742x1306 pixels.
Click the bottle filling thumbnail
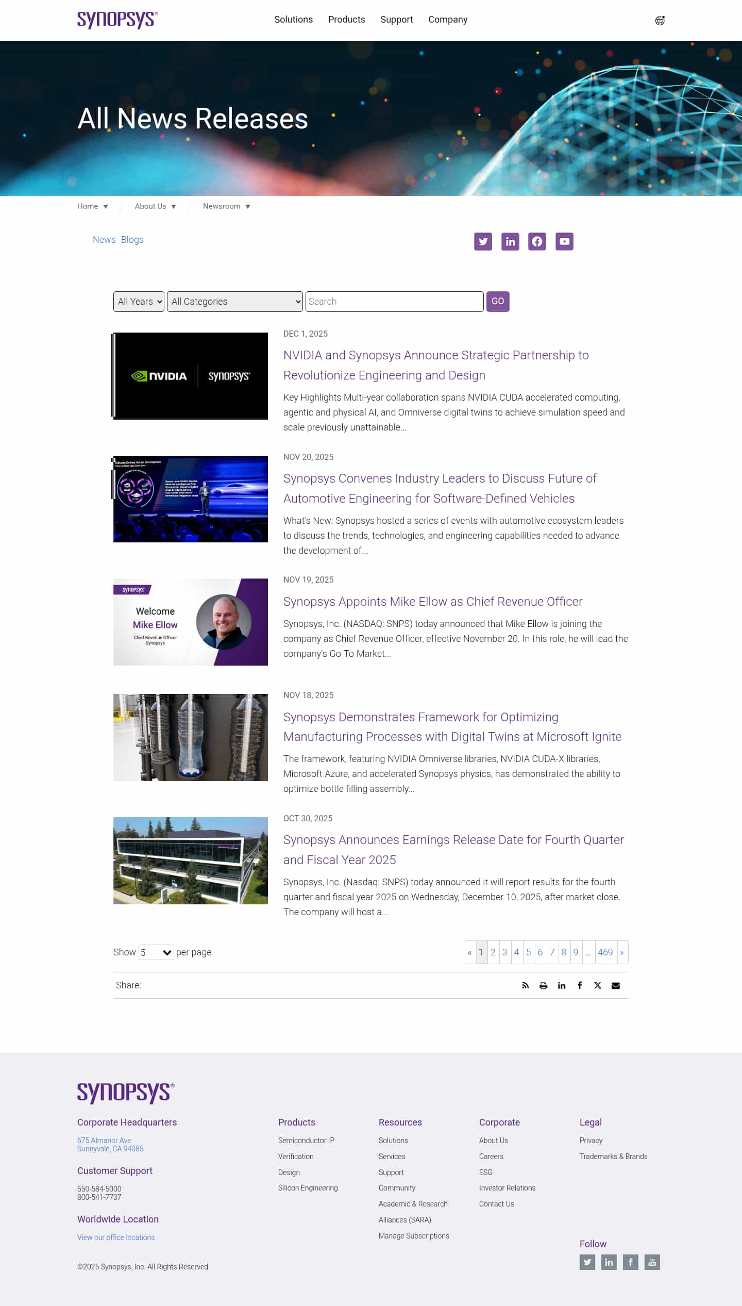(x=191, y=737)
